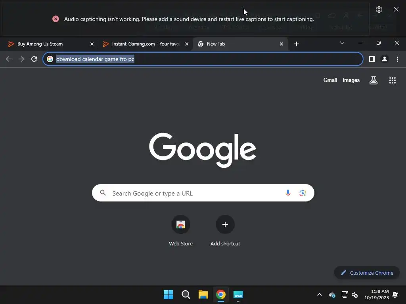The height and width of the screenshot is (304, 406).
Task: Open Windows taskbar search
Action: (x=186, y=294)
